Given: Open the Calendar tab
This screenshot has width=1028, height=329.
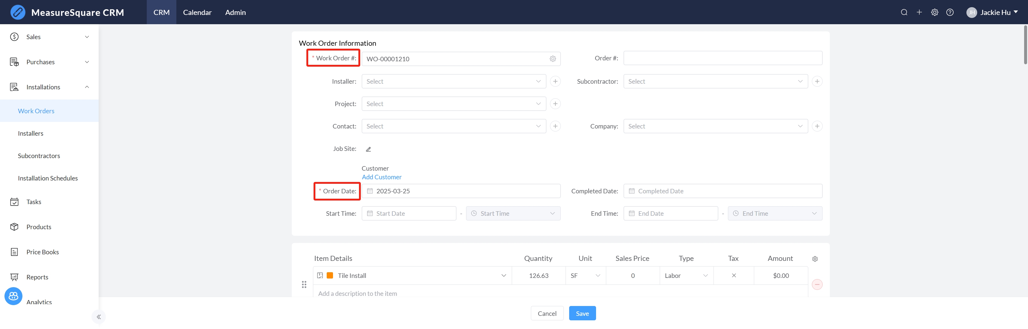Looking at the screenshot, I should click(197, 12).
